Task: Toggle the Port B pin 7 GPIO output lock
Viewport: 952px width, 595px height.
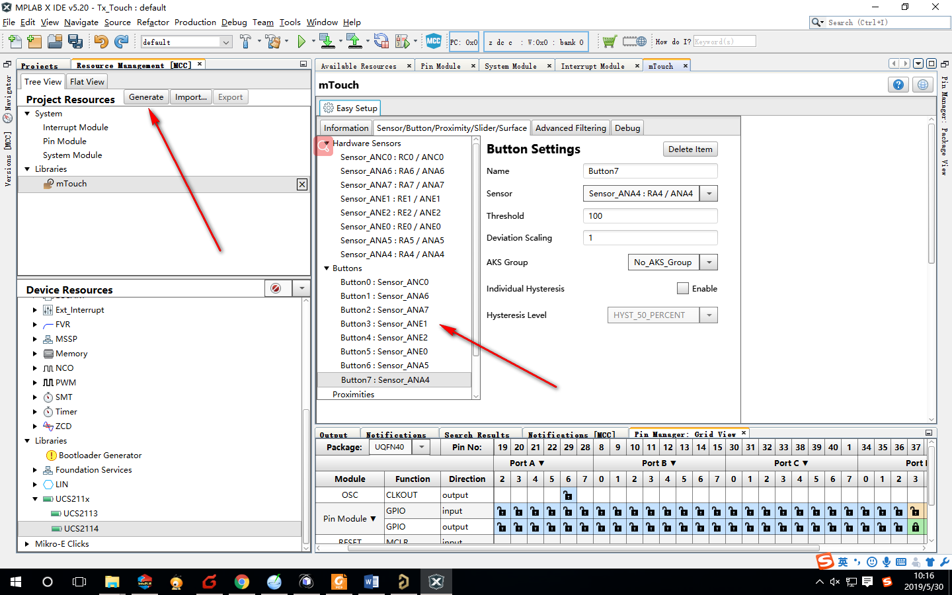Action: 717,527
